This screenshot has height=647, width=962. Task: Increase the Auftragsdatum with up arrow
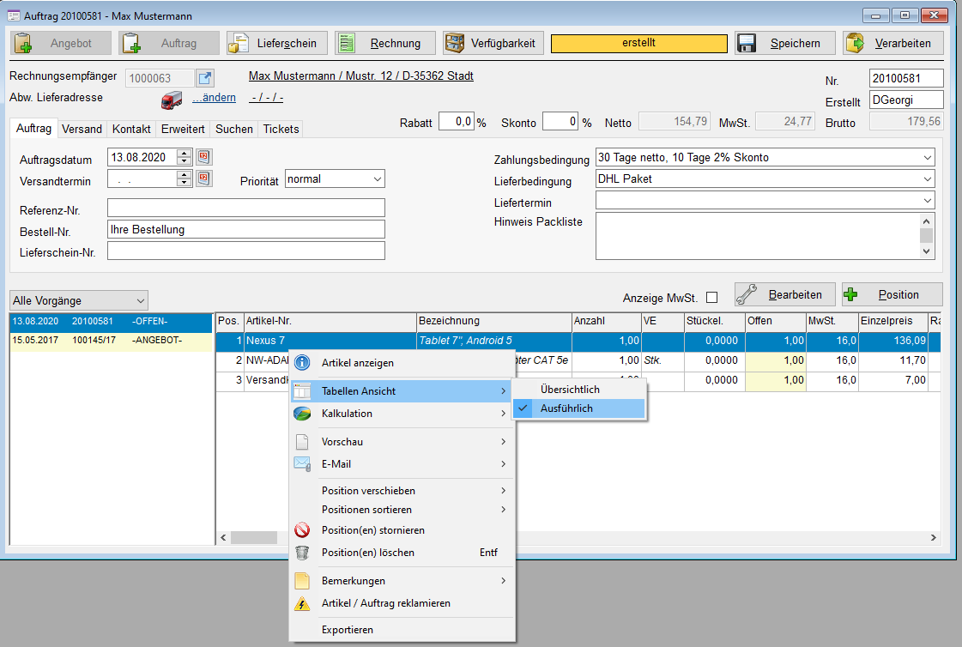point(184,154)
